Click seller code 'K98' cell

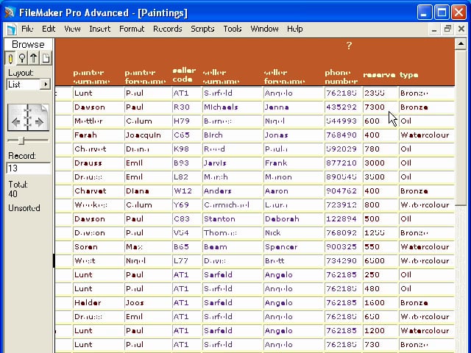tap(187, 149)
